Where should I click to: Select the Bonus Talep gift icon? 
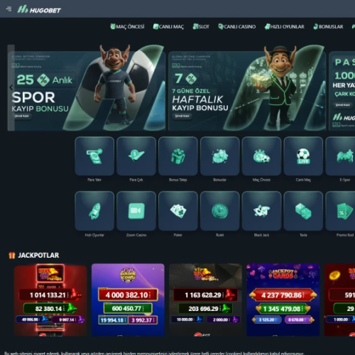tap(178, 156)
